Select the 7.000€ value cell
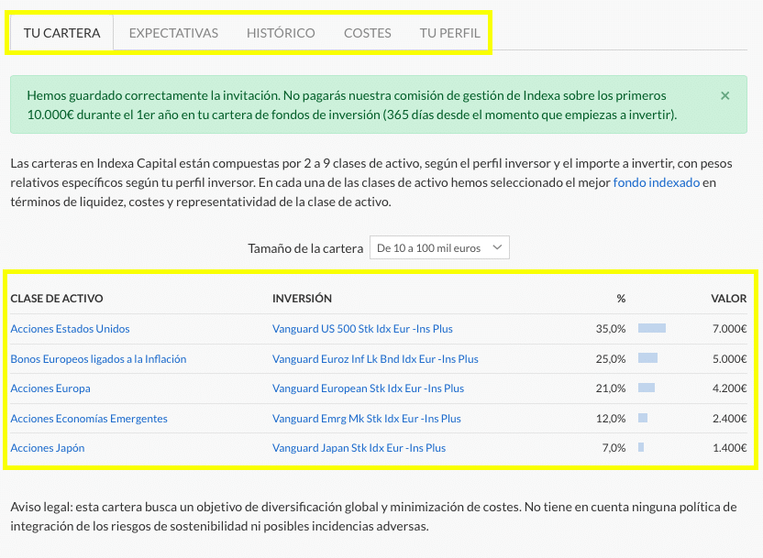763x558 pixels. click(729, 329)
